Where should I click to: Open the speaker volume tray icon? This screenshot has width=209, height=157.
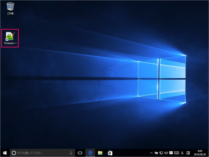coord(166,153)
